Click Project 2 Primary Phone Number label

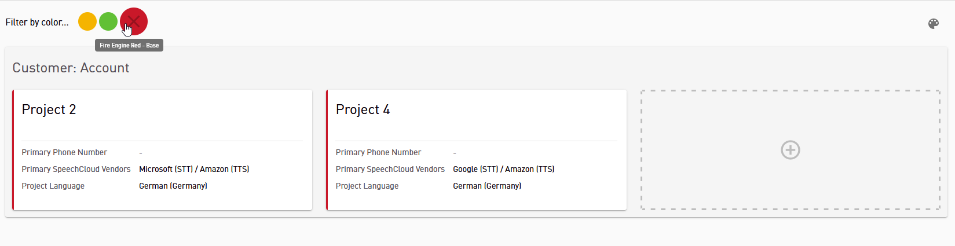coord(64,152)
